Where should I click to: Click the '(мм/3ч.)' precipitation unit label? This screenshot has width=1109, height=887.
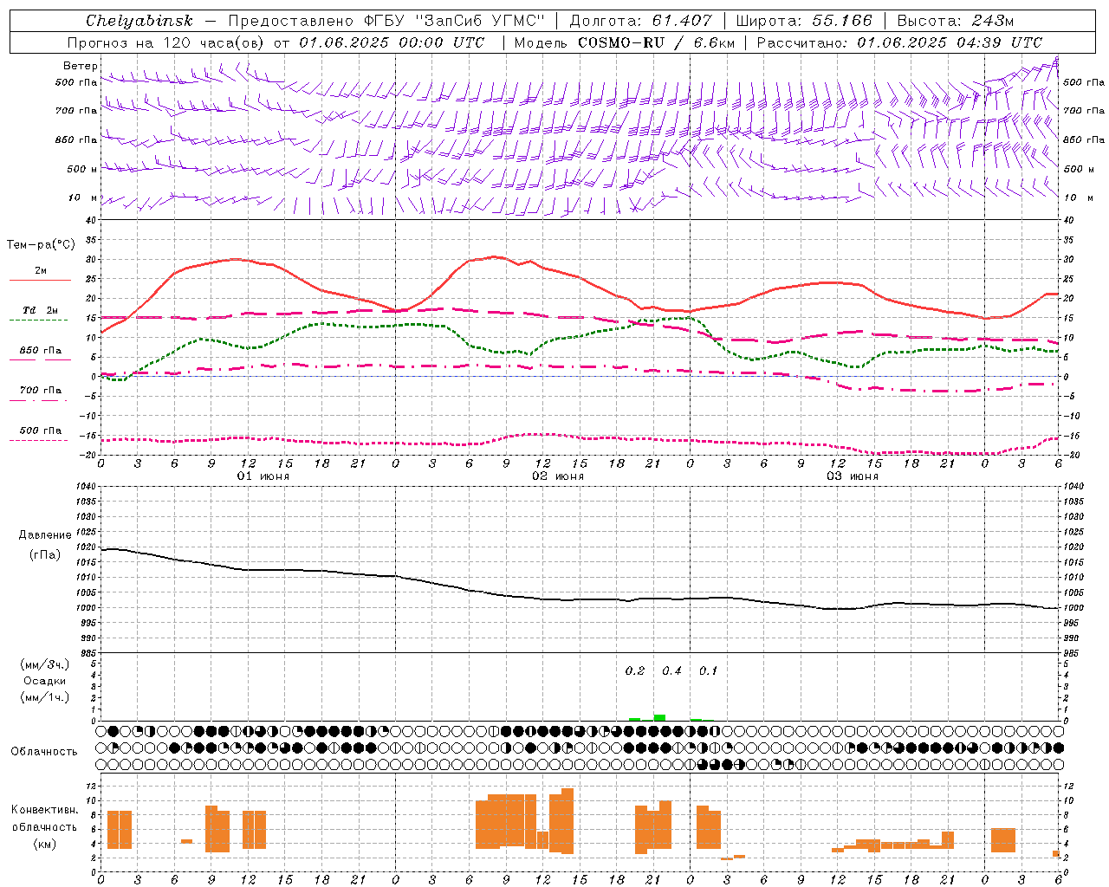coord(45,664)
